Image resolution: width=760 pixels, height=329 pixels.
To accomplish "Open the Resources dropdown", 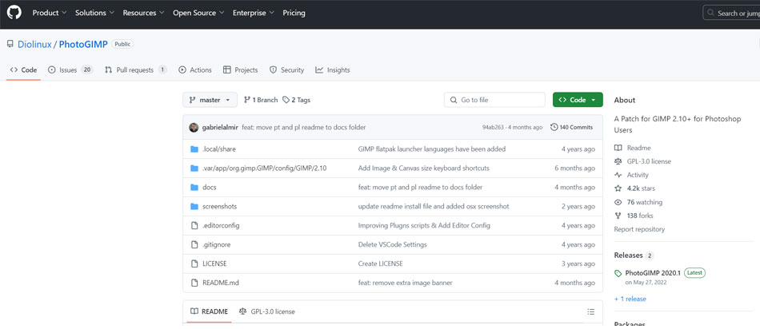I will [143, 13].
